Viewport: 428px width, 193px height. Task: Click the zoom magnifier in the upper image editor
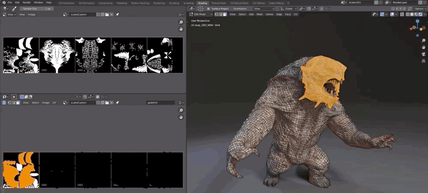[x=181, y=22]
